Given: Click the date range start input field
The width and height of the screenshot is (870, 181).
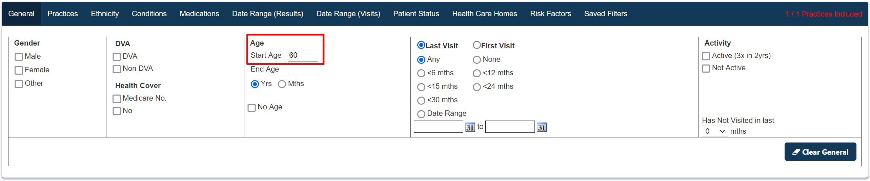Looking at the screenshot, I should 438,127.
